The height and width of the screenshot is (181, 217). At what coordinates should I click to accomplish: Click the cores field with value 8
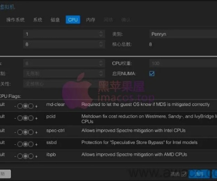pos(64,44)
